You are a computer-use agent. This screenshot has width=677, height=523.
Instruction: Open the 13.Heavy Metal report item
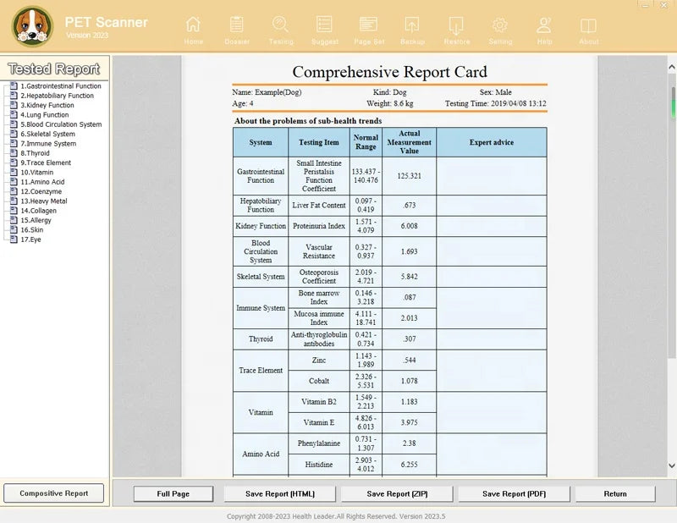[44, 201]
